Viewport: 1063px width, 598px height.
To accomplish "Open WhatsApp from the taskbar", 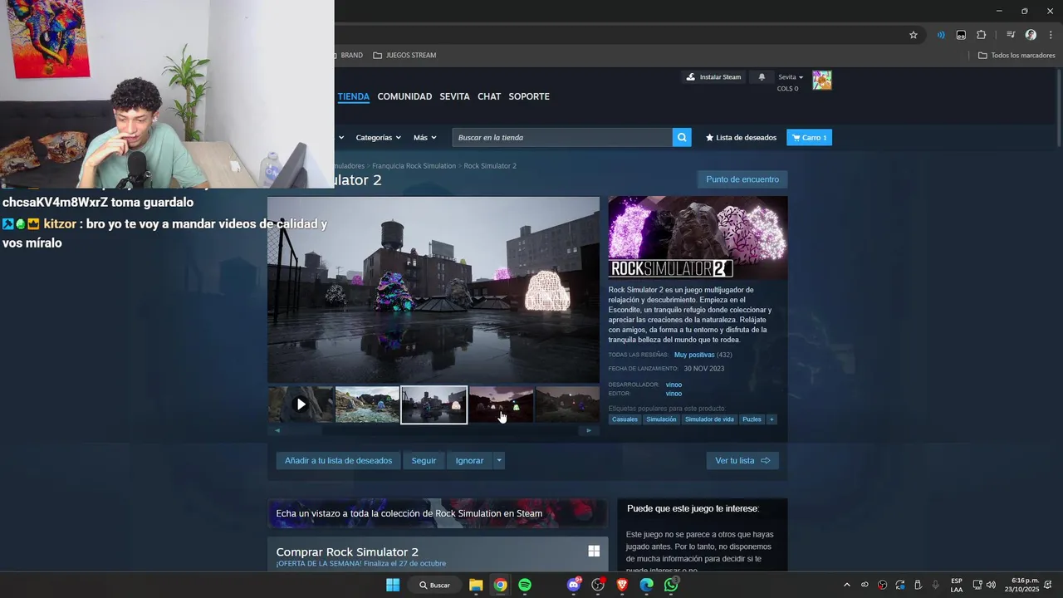I will 671,585.
